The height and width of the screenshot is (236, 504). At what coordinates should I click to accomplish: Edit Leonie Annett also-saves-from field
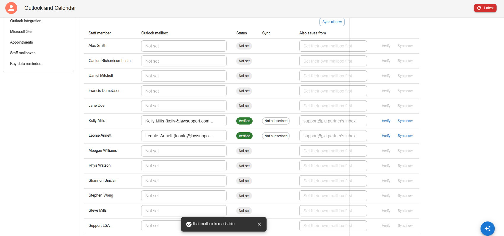pos(333,136)
